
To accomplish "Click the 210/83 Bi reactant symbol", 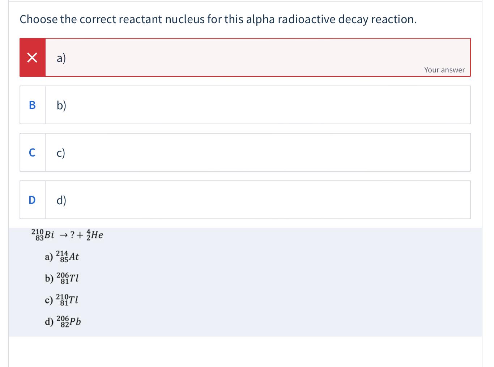I will tap(42, 235).
